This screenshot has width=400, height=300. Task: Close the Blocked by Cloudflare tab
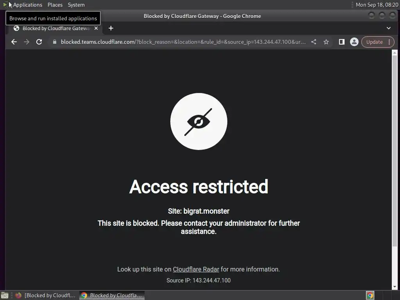(x=96, y=28)
